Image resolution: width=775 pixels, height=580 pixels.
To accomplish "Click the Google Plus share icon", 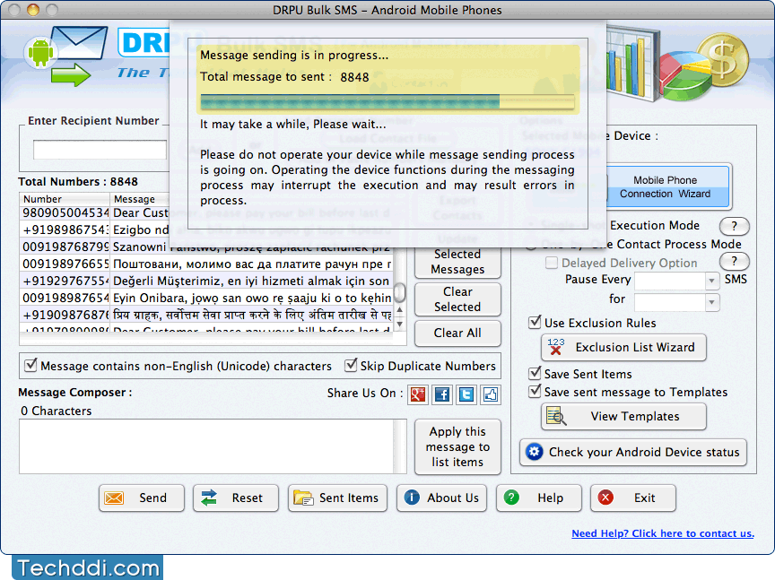I will click(x=418, y=394).
